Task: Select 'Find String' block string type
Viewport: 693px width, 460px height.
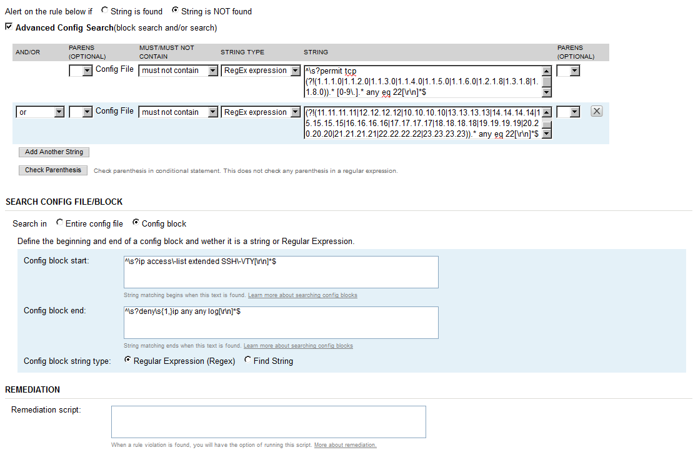Action: pyautogui.click(x=247, y=360)
